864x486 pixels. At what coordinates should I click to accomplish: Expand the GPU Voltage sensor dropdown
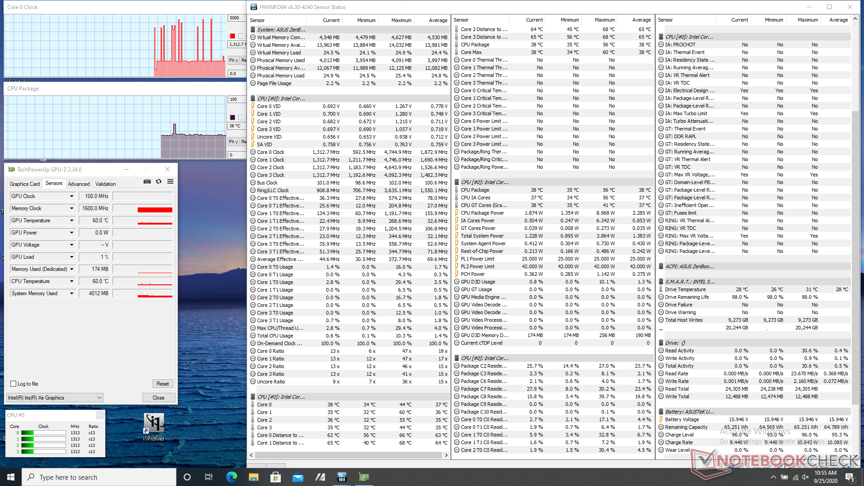(72, 245)
